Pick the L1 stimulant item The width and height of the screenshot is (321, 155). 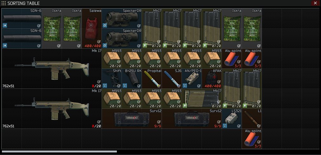252,119
